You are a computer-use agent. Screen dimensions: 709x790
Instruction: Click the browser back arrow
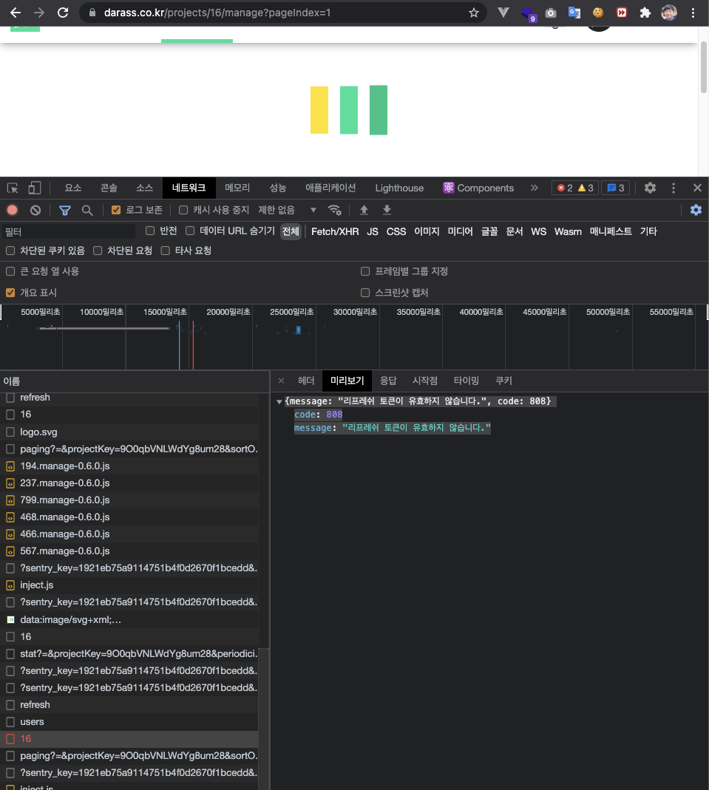[x=16, y=13]
